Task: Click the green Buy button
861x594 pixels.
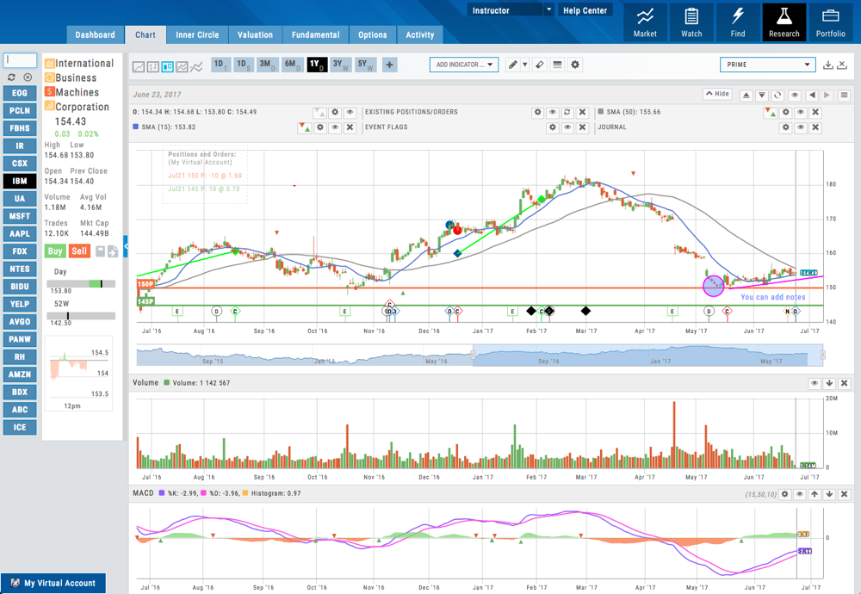Action: coord(55,251)
